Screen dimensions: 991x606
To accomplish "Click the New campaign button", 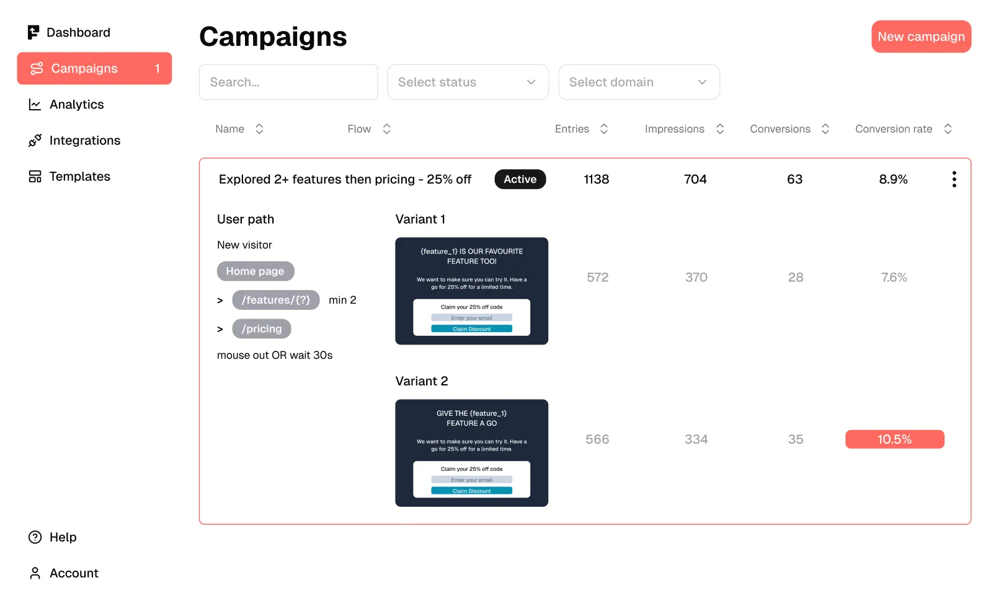I will pos(921,37).
